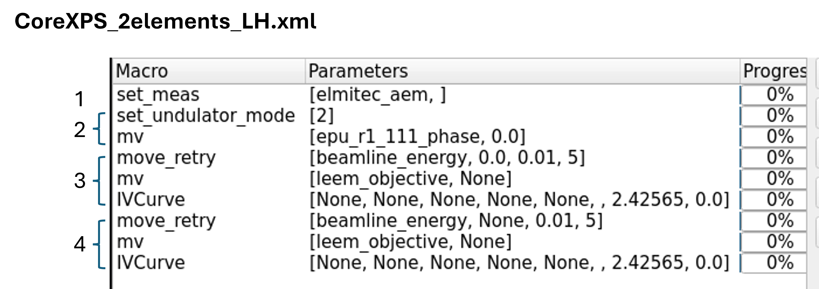Click the Progress column header
This screenshot has width=819, height=289.
774,71
